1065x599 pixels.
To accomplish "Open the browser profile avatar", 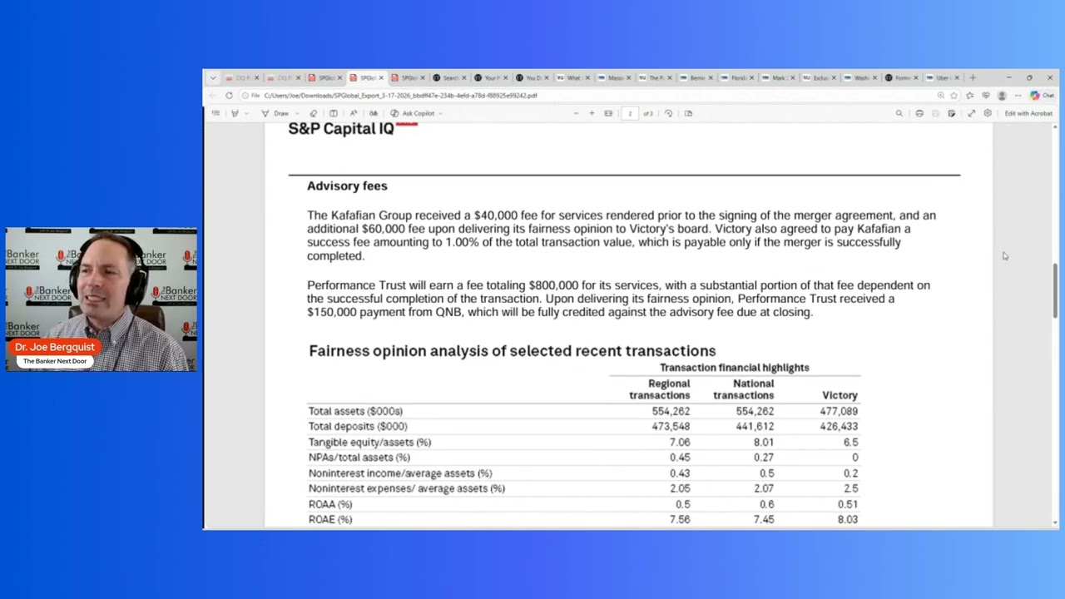I will click(1002, 96).
